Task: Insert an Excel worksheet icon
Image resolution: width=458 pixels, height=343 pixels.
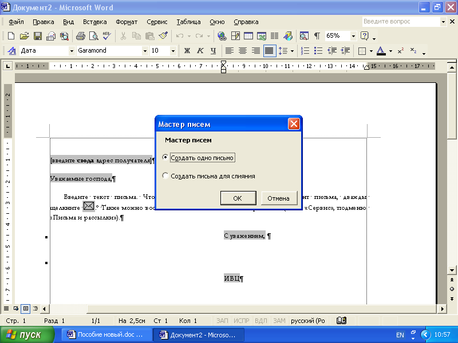Action: click(x=262, y=36)
